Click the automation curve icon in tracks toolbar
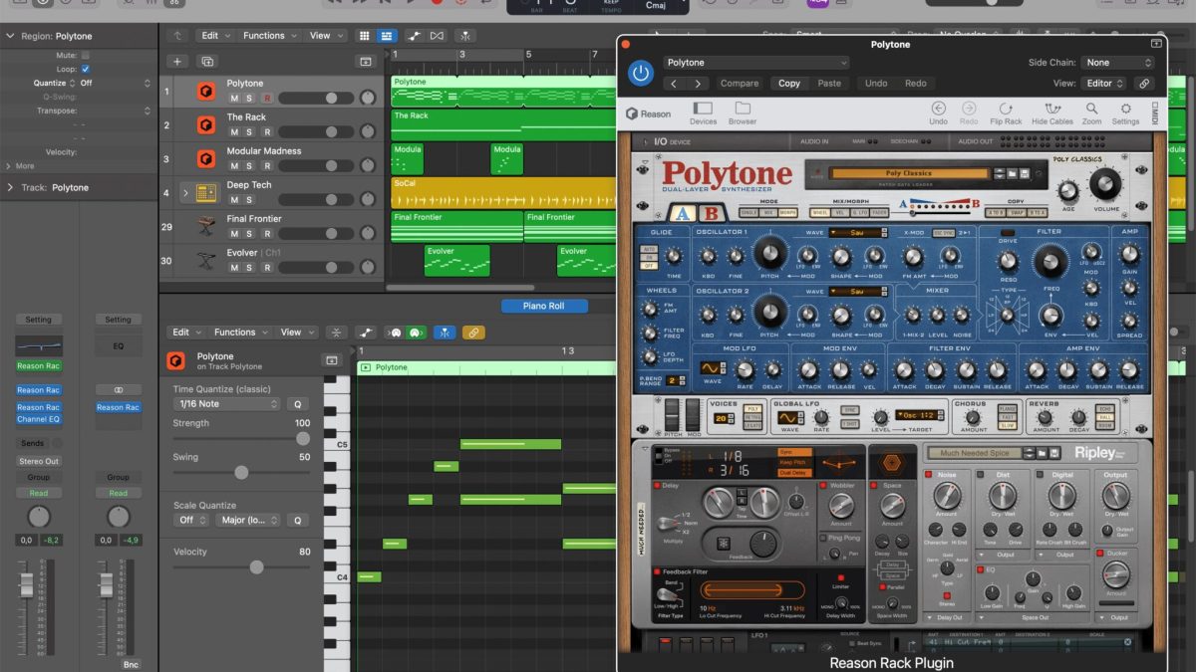 coord(414,36)
